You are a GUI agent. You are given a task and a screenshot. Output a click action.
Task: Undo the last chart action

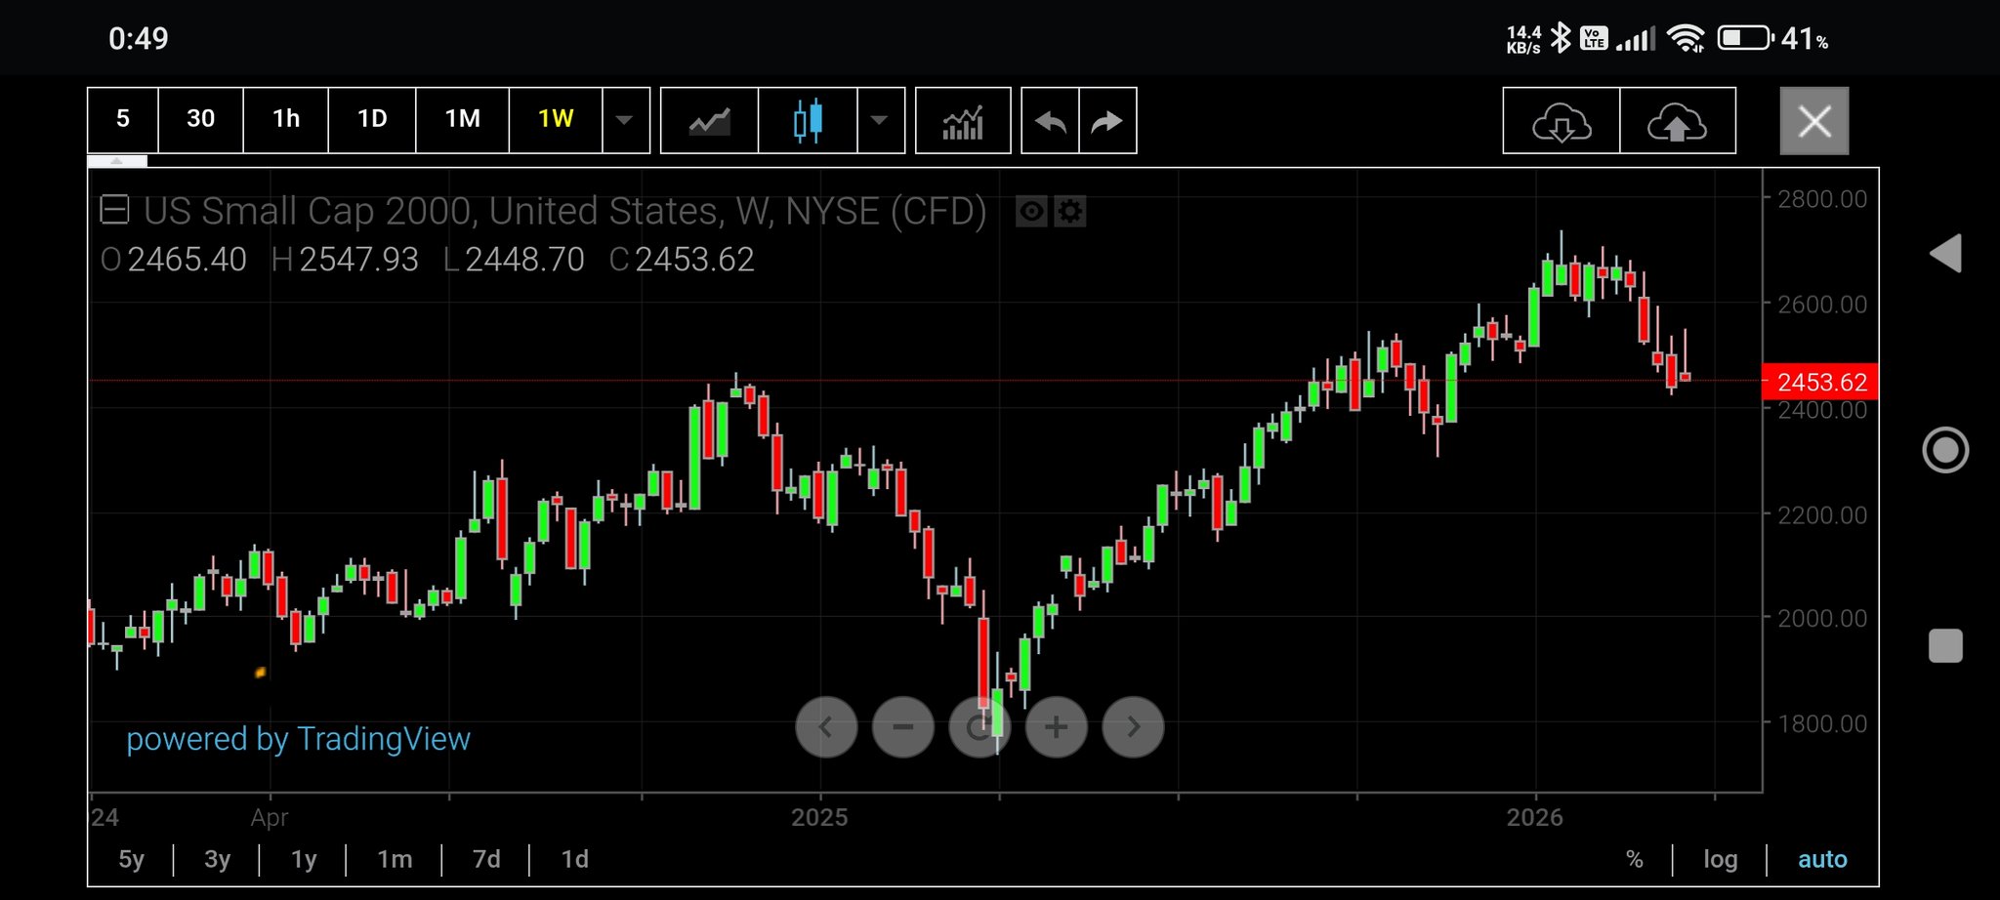tap(1051, 121)
